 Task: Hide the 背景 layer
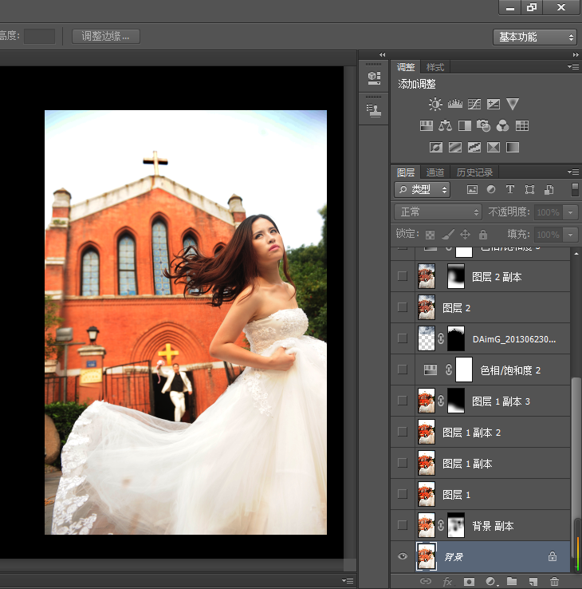pos(403,556)
